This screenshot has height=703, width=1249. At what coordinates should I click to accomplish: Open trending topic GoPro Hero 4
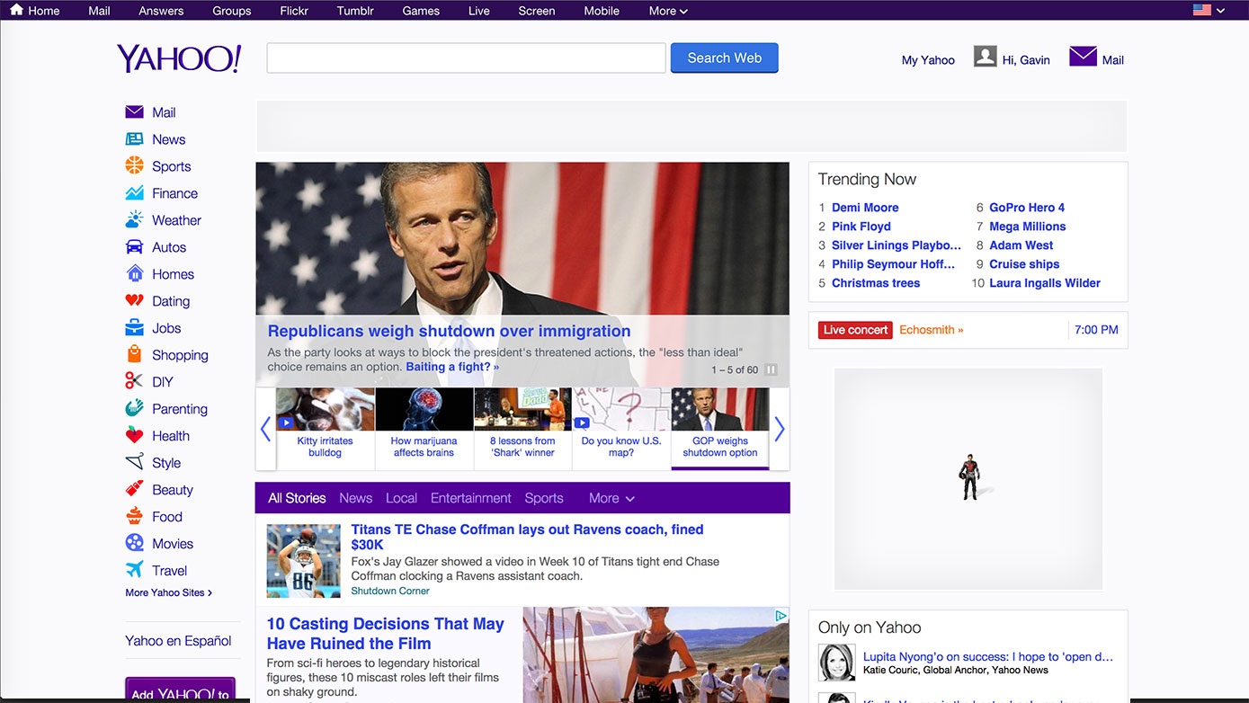1027,208
